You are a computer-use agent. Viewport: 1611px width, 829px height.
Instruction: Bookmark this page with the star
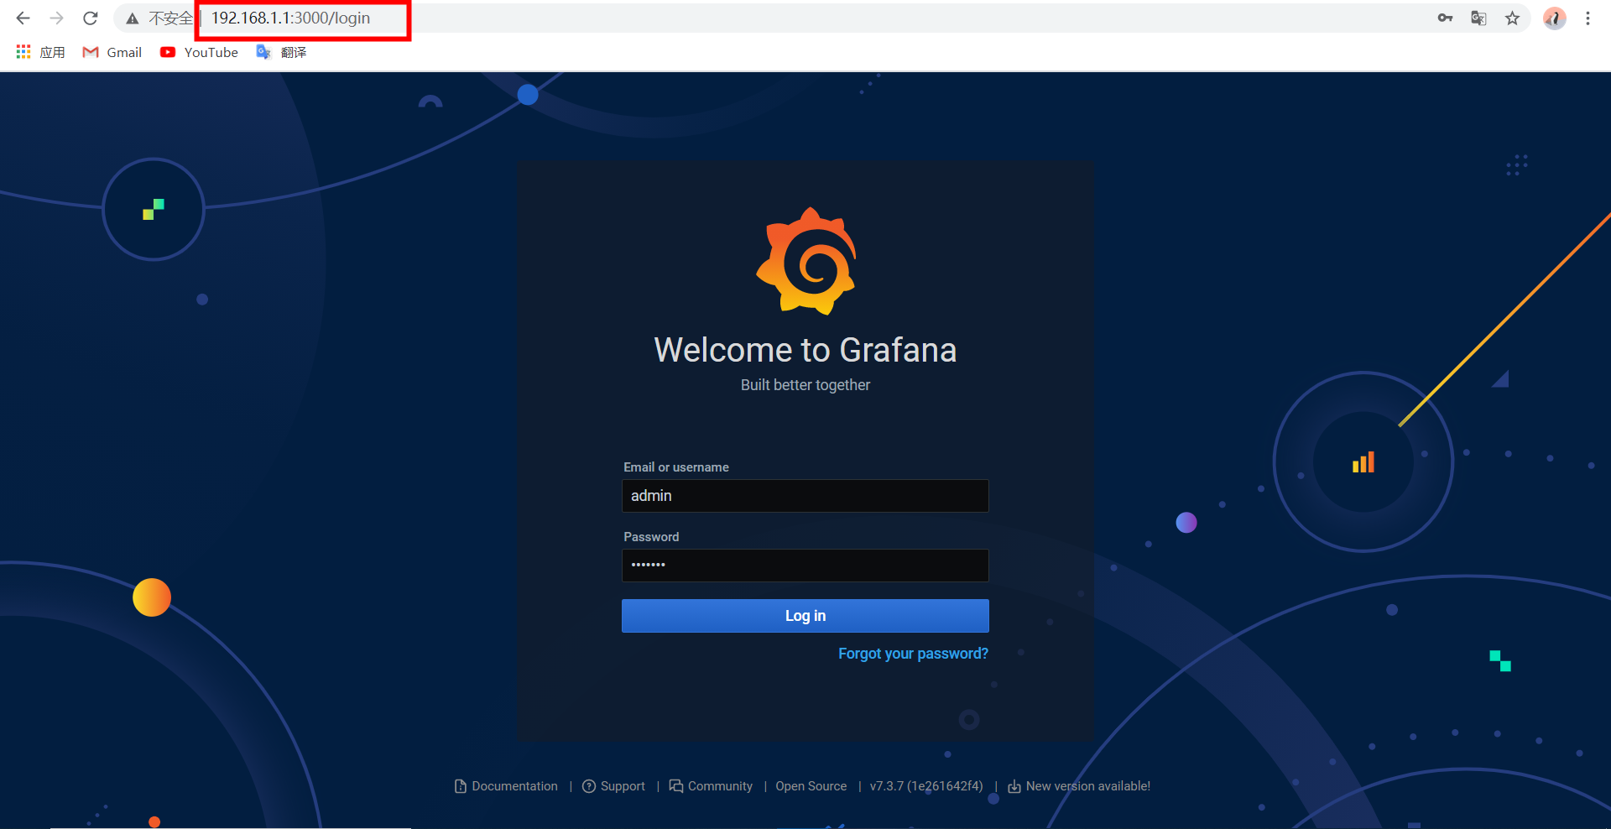[1512, 18]
